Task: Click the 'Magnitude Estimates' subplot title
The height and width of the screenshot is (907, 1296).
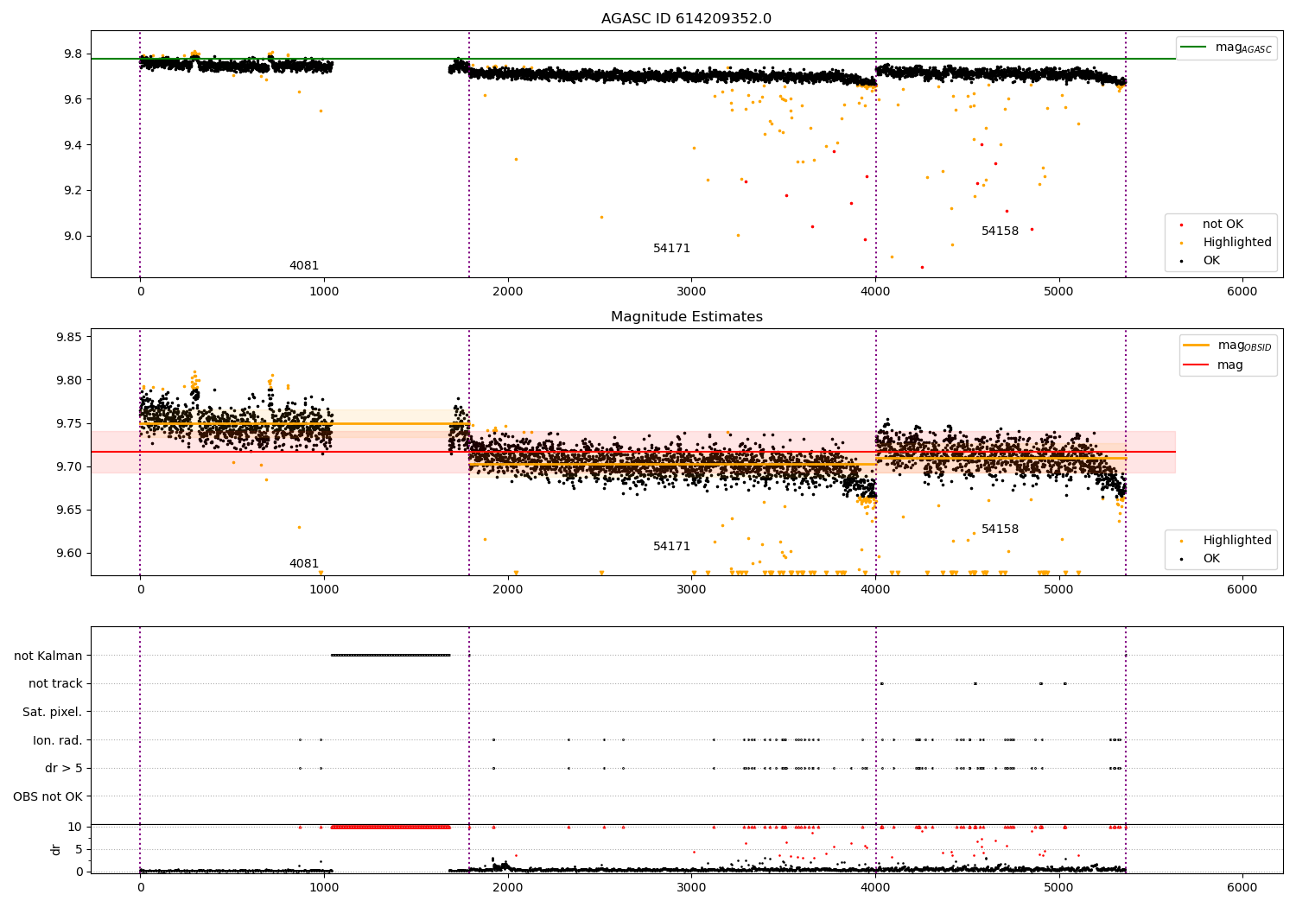Action: point(686,317)
